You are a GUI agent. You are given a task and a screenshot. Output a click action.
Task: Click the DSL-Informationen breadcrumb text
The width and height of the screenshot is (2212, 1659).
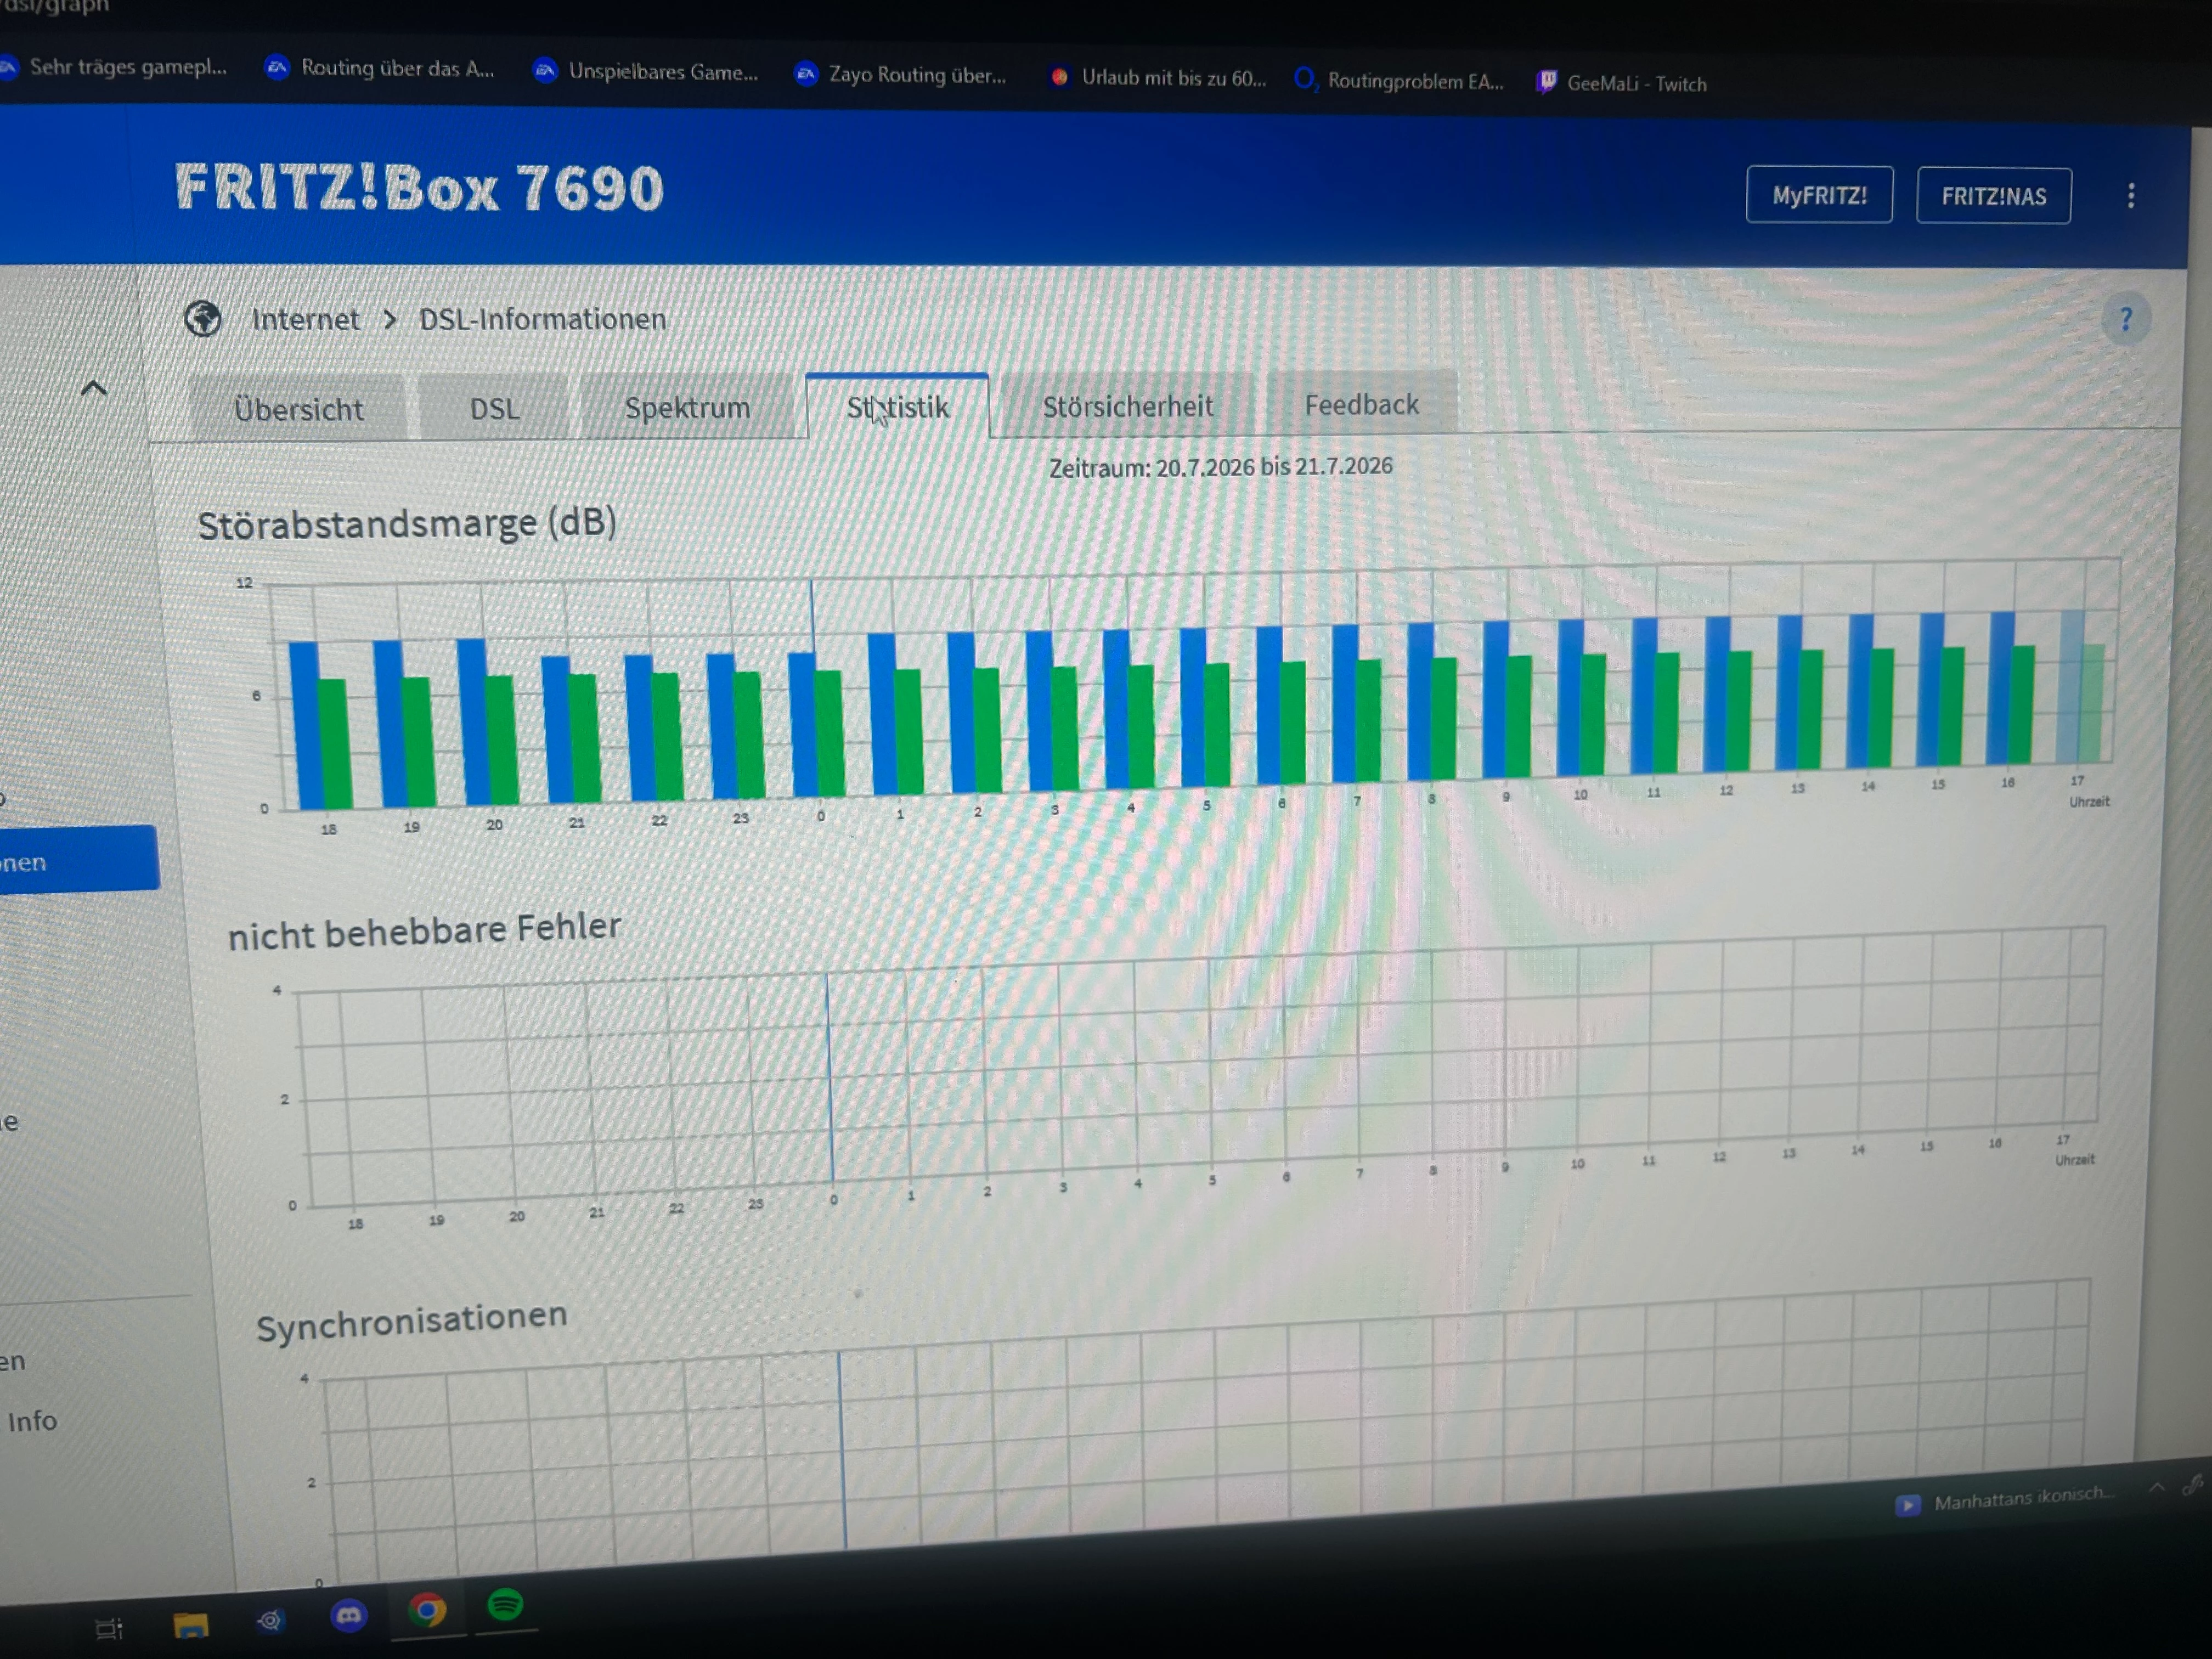(542, 319)
